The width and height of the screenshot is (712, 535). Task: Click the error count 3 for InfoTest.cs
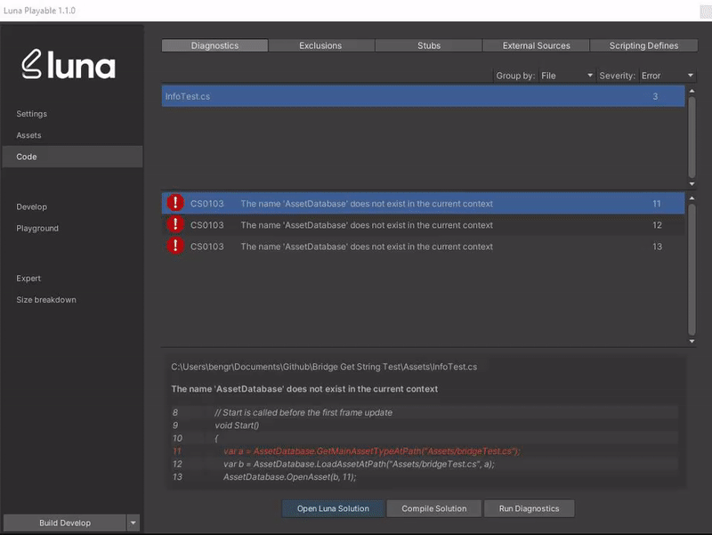point(655,96)
